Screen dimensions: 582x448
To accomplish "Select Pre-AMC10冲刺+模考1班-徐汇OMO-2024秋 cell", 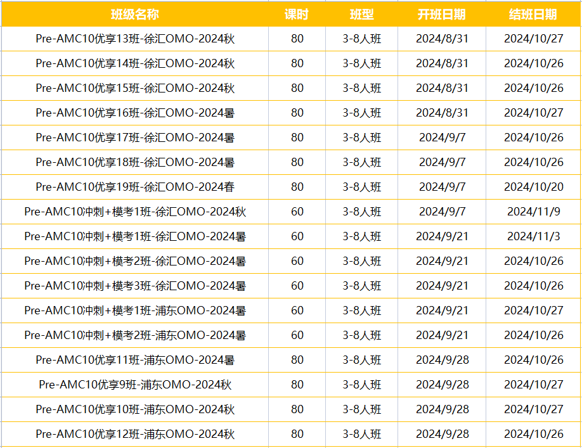I will pyautogui.click(x=135, y=212).
